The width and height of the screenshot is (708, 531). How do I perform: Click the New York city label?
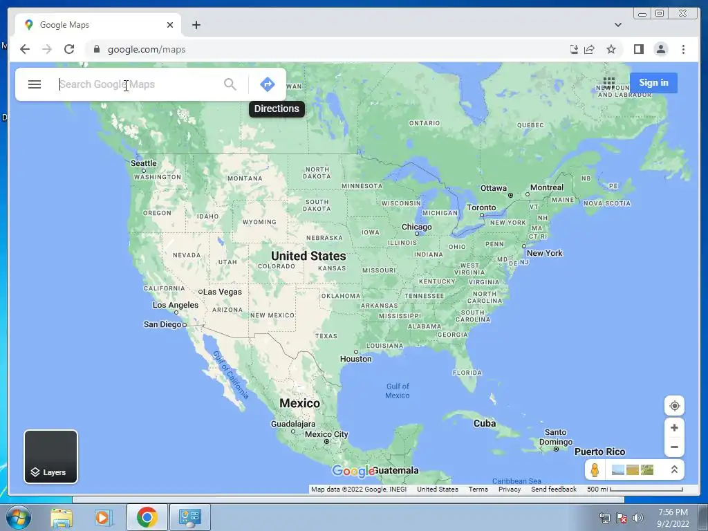point(545,253)
